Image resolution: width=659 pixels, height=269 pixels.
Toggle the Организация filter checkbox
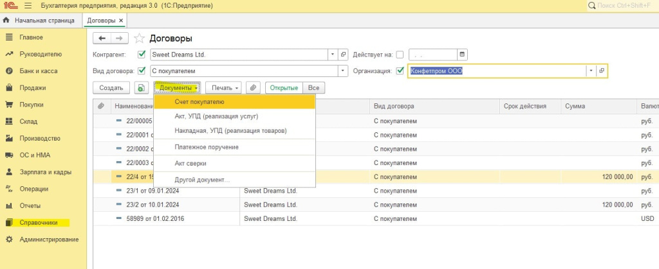pos(400,71)
